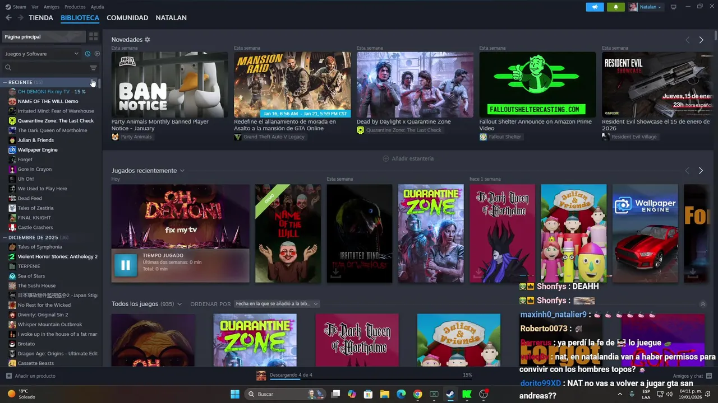This screenshot has width=718, height=403.
Task: Open the Amigos menu
Action: pyautogui.click(x=52, y=7)
